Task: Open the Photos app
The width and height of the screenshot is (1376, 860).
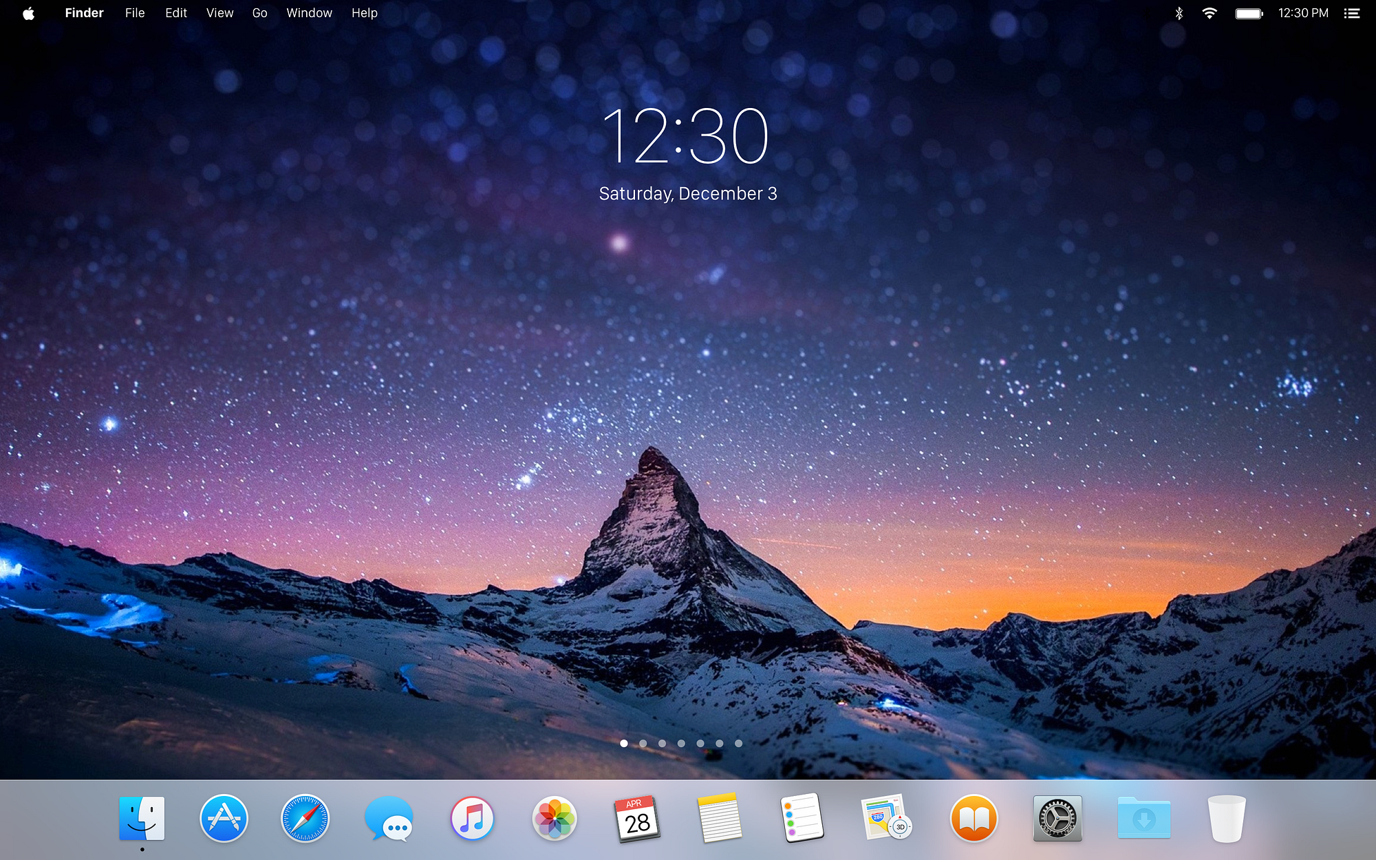Action: 555,818
